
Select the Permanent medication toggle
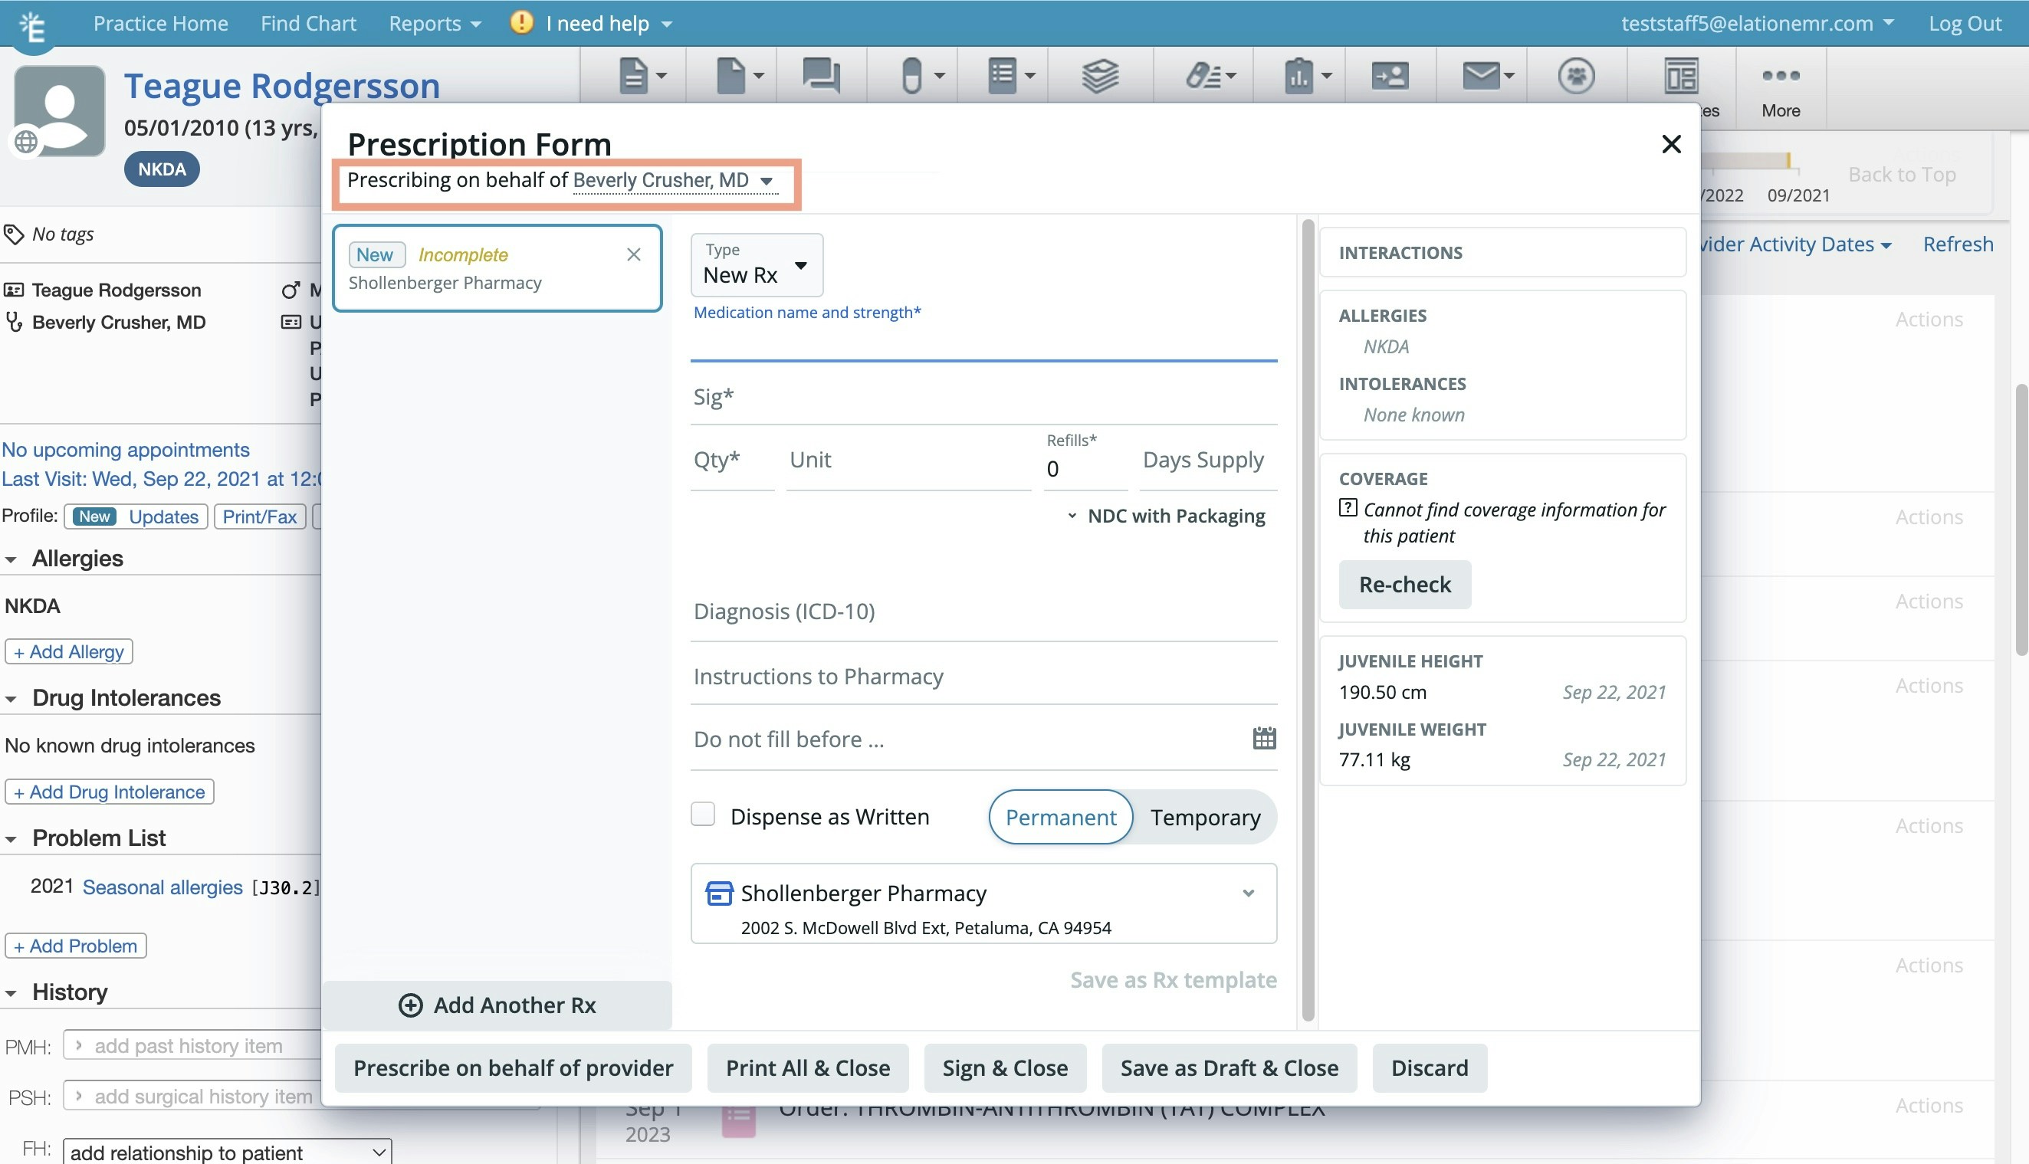coord(1060,817)
